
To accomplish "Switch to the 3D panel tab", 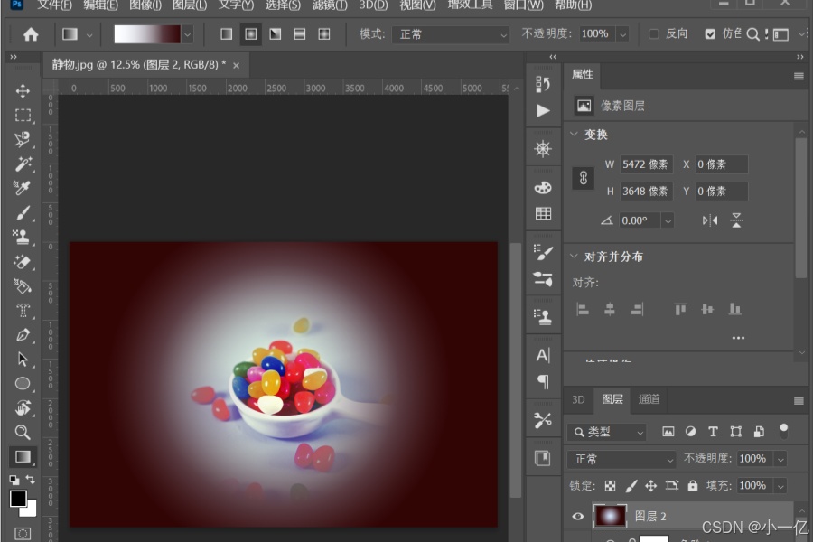I will [578, 399].
